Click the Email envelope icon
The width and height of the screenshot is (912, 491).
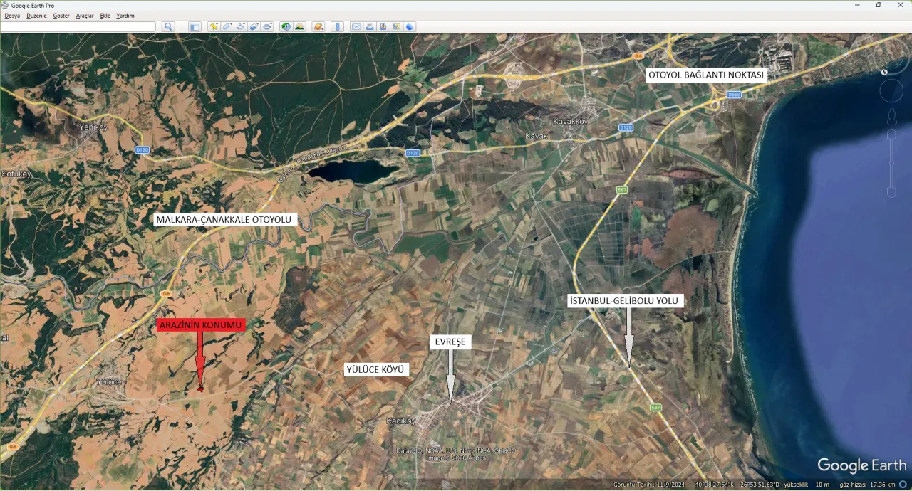click(x=356, y=26)
